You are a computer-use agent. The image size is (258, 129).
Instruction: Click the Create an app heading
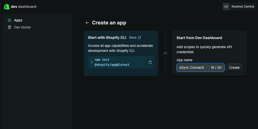pos(109,23)
